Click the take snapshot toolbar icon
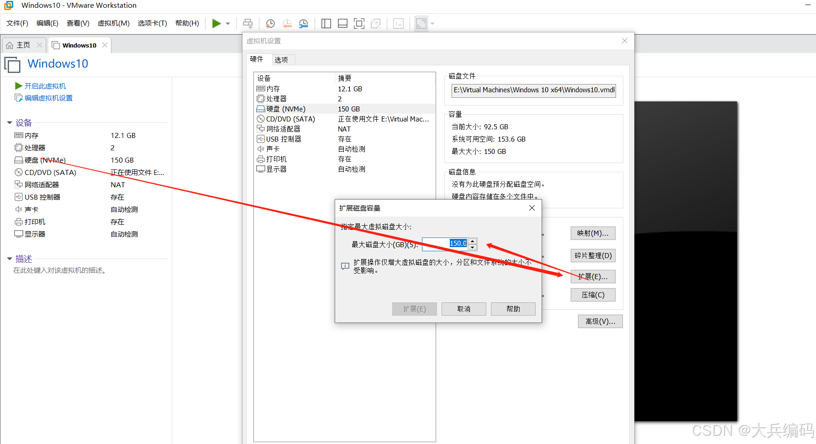Screen dimensions: 816x444 pos(270,23)
